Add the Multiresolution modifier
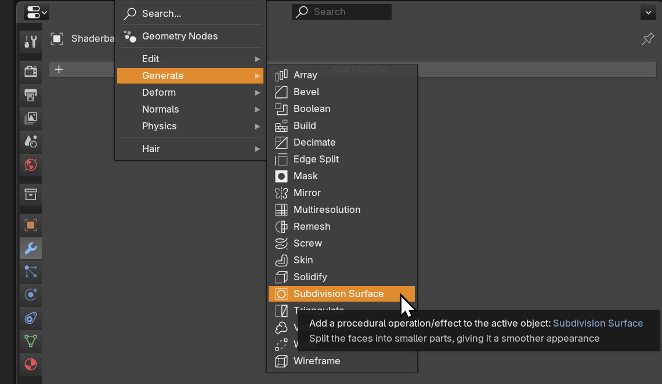This screenshot has width=662, height=384. point(342,210)
